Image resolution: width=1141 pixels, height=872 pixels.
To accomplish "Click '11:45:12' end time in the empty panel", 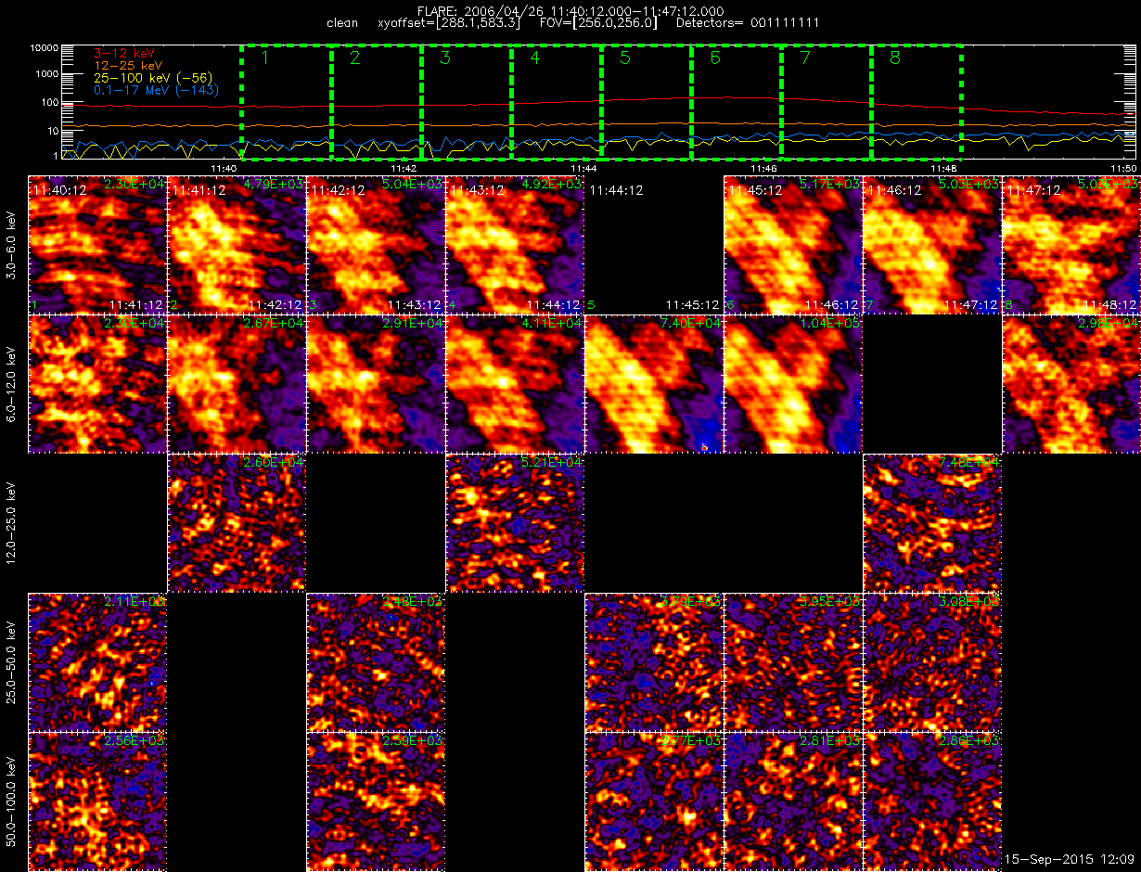I will (x=693, y=303).
